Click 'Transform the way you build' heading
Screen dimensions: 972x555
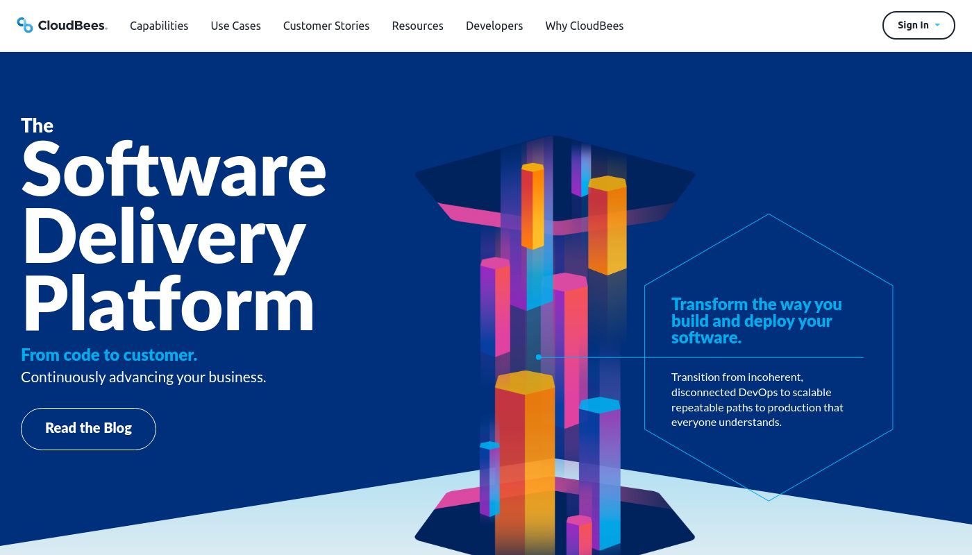(757, 321)
